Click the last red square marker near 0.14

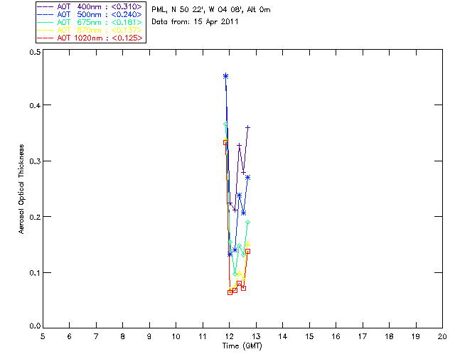tap(247, 252)
